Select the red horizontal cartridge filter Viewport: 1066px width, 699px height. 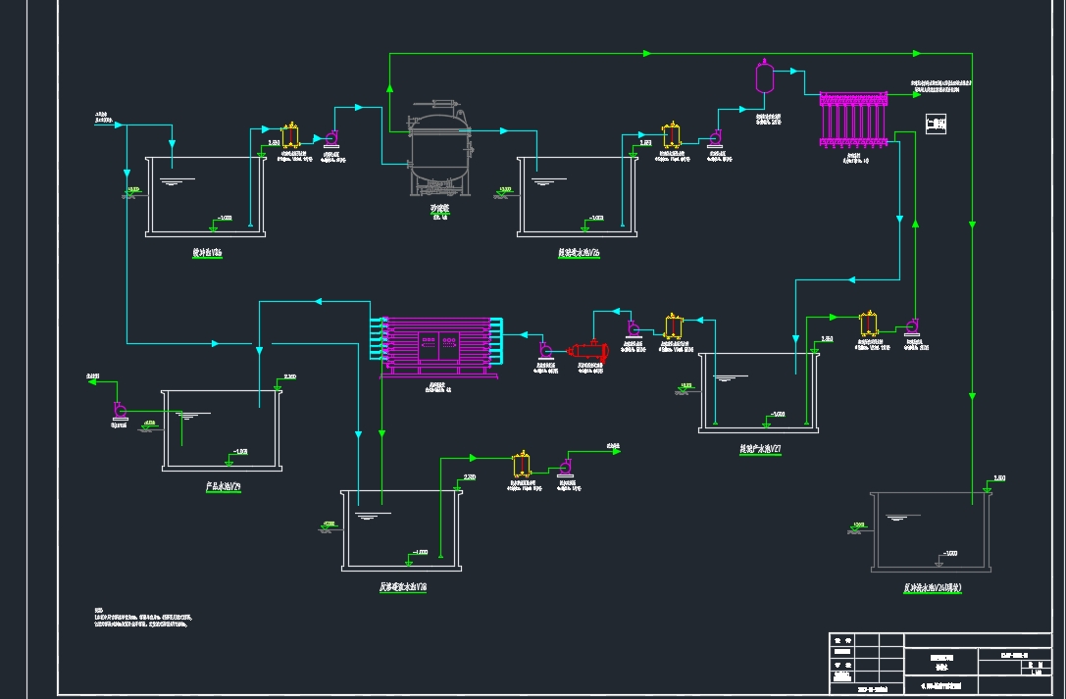(588, 351)
